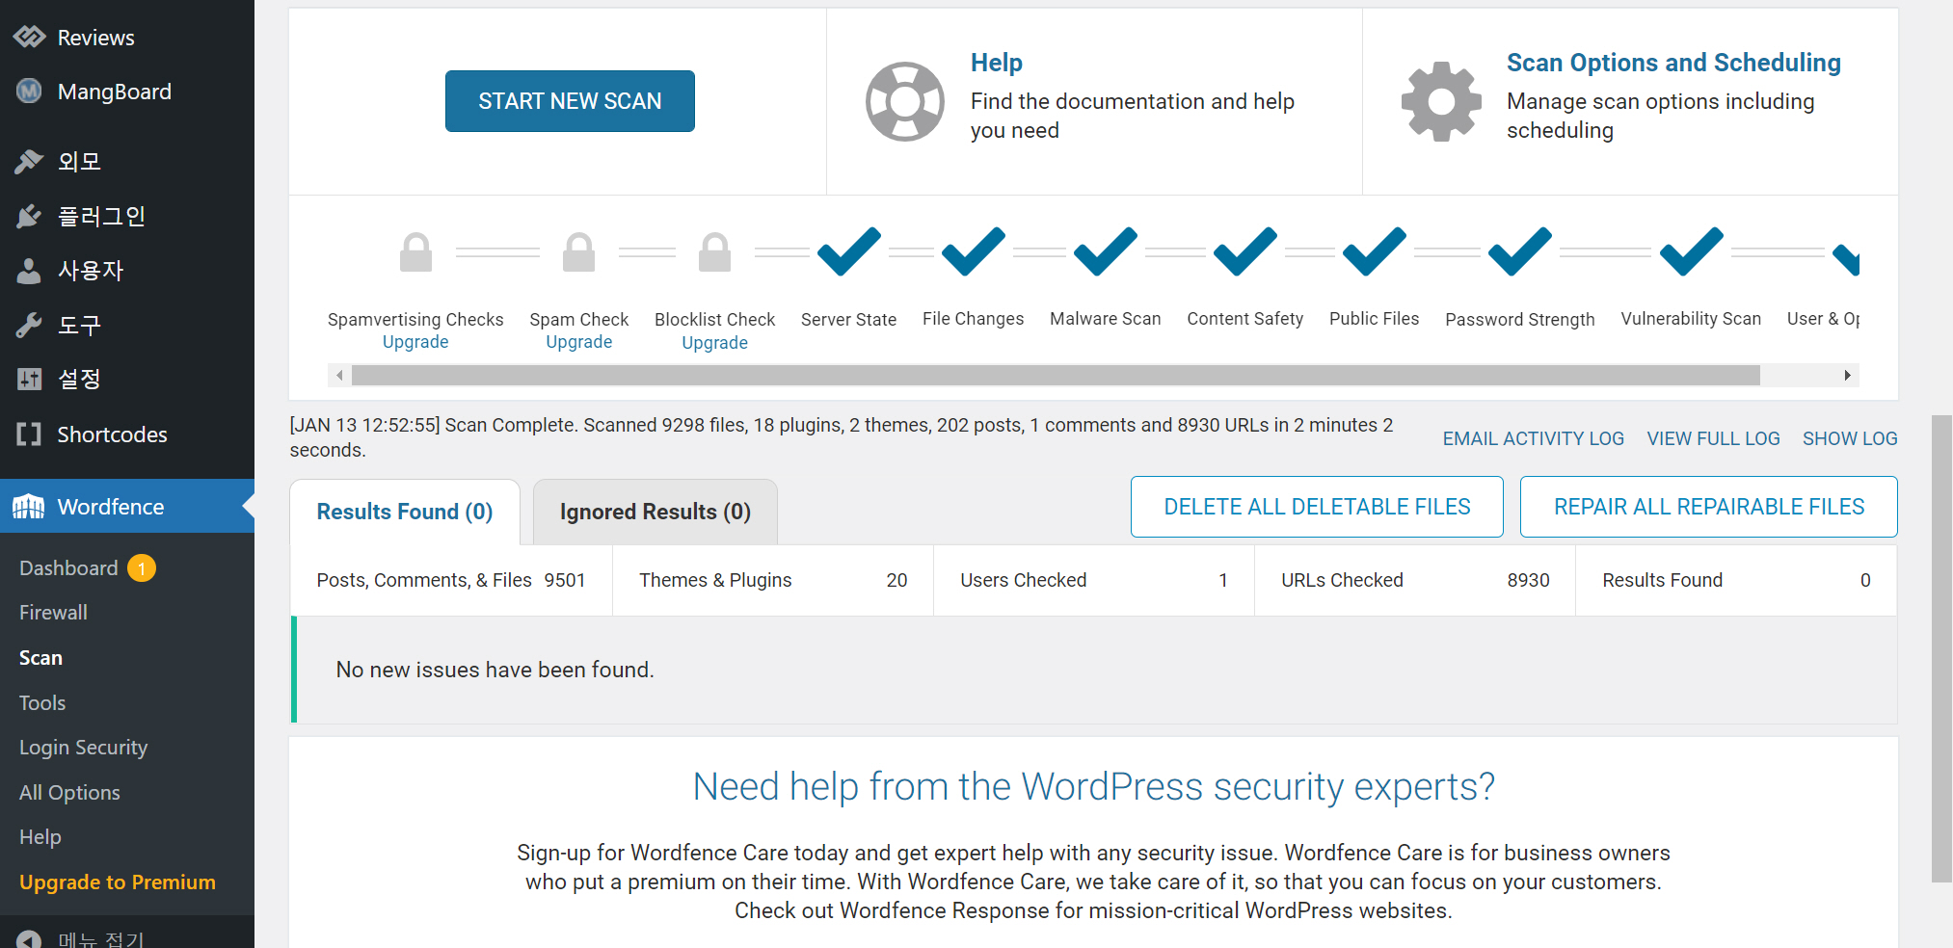Open Wordfence Dashboard submenu
The image size is (1953, 948).
pyautogui.click(x=68, y=568)
